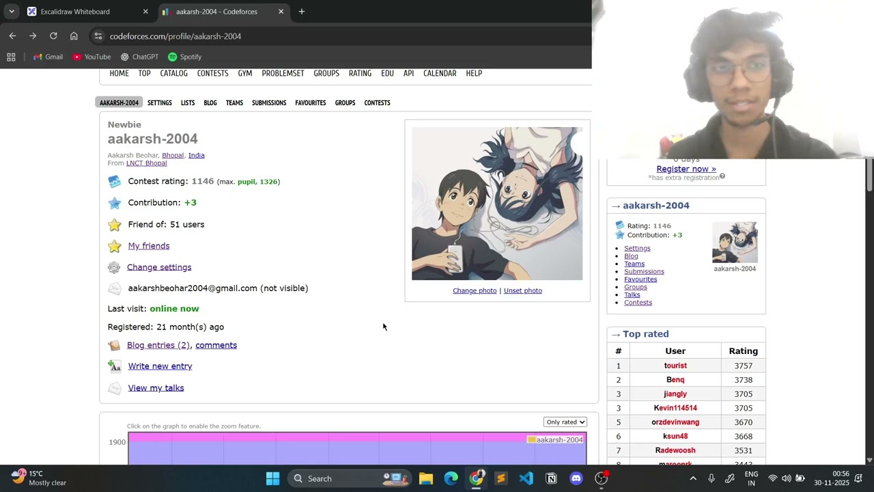874x492 pixels.
Task: Click the small sidebar avatar thumbnail
Action: pos(735,243)
